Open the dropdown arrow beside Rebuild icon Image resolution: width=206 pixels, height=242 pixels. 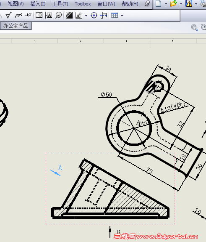coord(196,4)
